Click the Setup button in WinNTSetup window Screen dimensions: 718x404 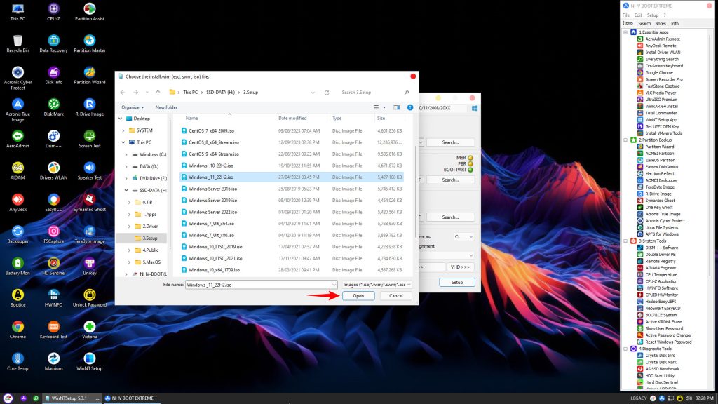(x=457, y=282)
